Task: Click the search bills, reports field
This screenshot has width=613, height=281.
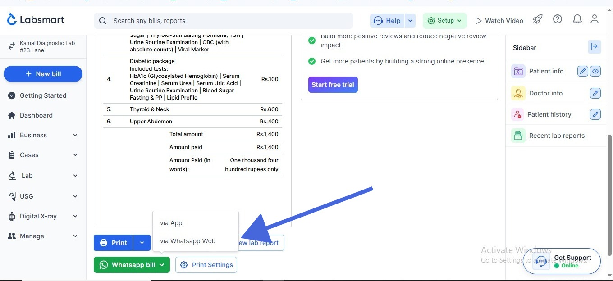Action: pos(224,21)
